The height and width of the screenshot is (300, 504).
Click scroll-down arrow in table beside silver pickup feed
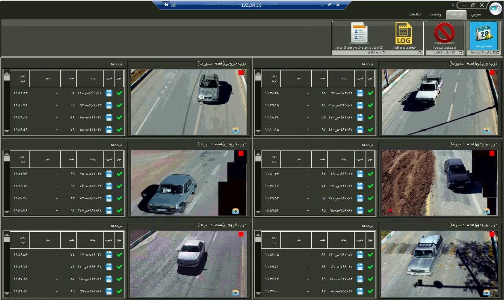pyautogui.click(x=257, y=293)
